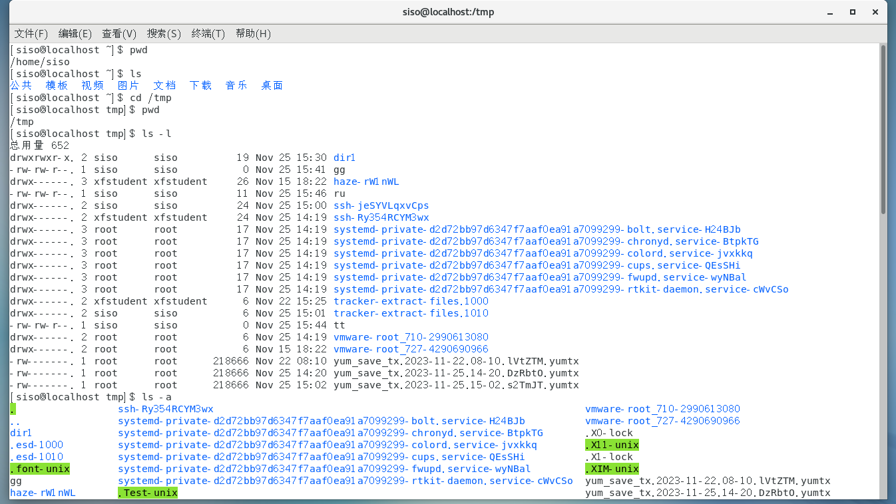Click gg in the Nov 25 15:41 row

(x=339, y=170)
